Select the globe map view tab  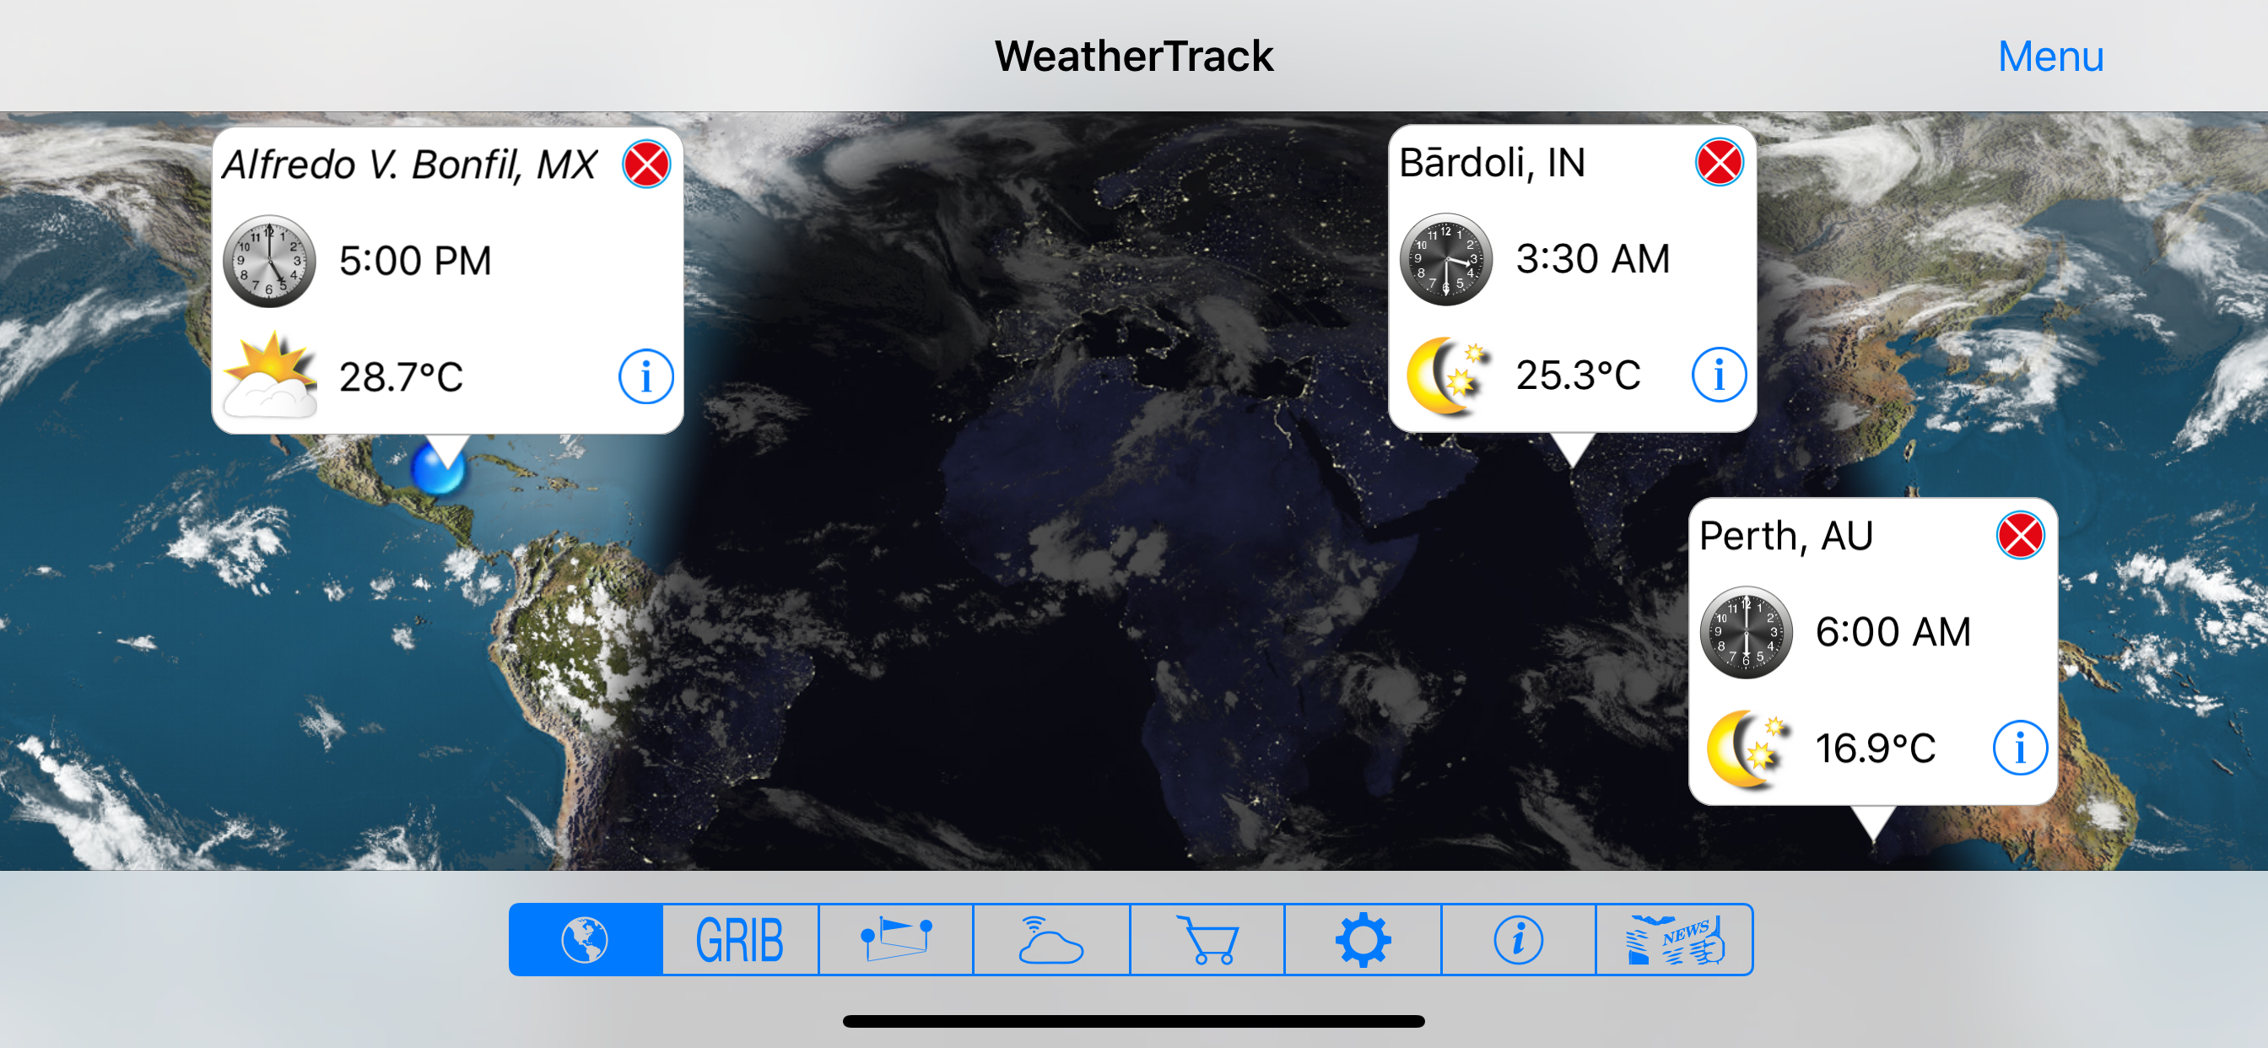586,940
